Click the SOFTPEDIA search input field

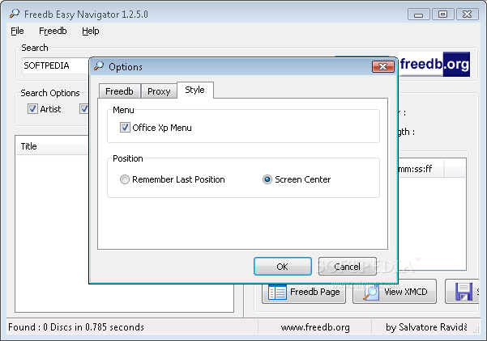point(56,65)
